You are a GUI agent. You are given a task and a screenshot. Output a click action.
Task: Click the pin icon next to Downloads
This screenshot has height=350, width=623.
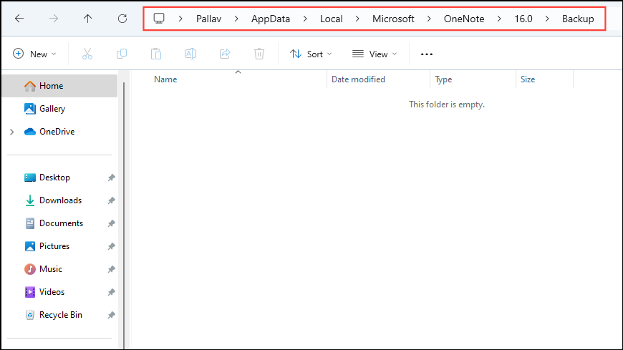[x=111, y=200]
